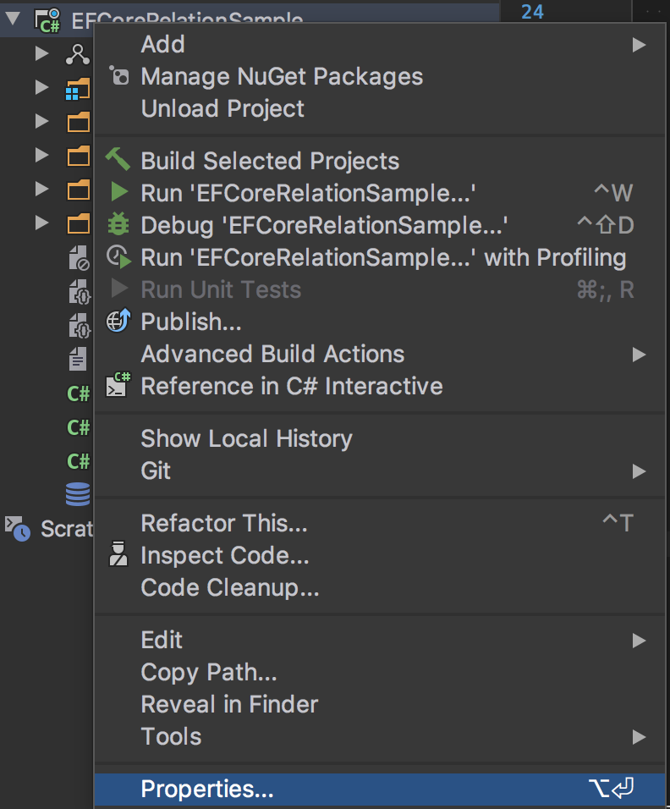Viewport: 670px width, 809px height.
Task: Select Properties... menu entry
Action: pos(380,790)
